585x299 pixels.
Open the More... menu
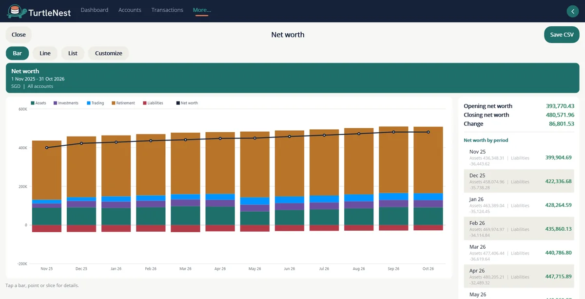pos(202,10)
